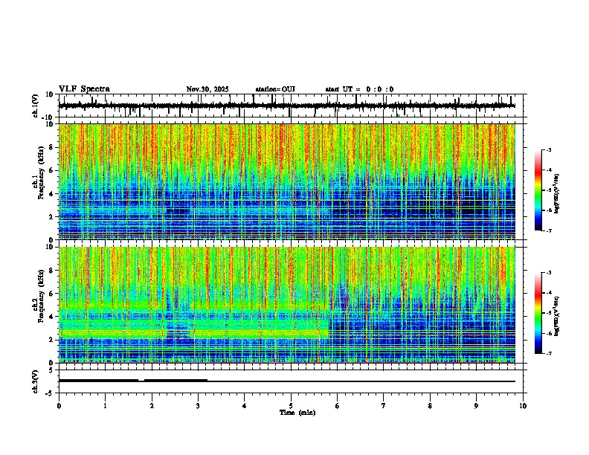Click time axis tick label "9"
The width and height of the screenshot is (589, 455).
tap(476, 406)
